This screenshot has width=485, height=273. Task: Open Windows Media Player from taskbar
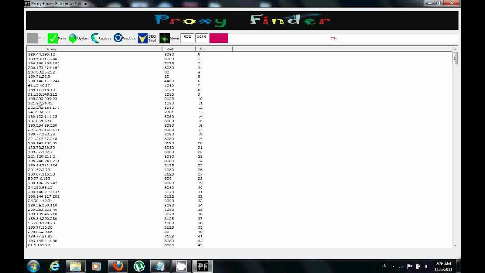pyautogui.click(x=96, y=267)
